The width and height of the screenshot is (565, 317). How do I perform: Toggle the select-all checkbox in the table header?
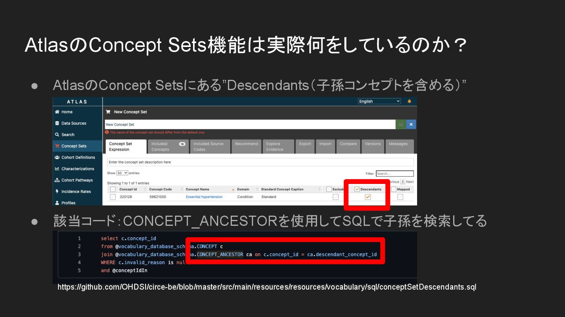(113, 189)
